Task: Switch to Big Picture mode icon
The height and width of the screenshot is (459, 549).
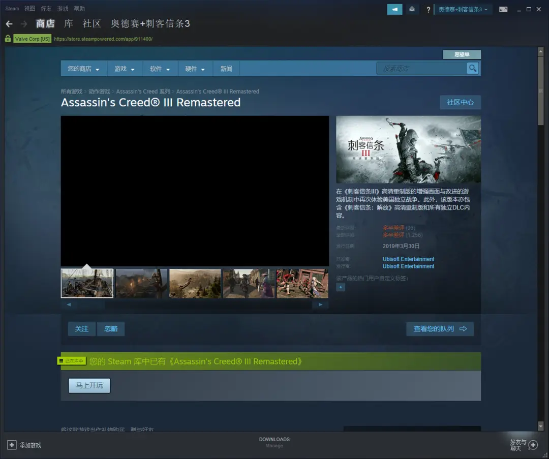Action: point(503,10)
